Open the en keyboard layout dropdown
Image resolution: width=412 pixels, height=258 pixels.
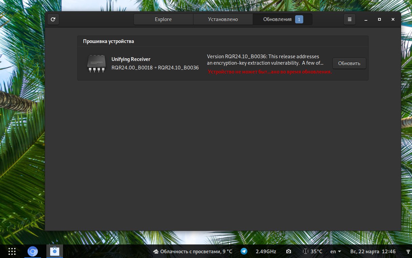coord(335,252)
